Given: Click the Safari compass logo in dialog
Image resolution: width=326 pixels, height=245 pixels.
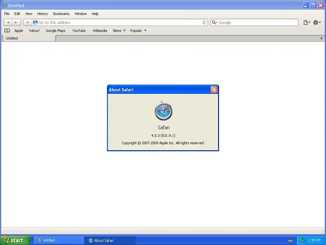Looking at the screenshot, I should [x=163, y=111].
